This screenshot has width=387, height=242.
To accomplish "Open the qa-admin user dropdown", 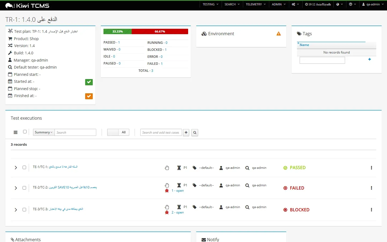I will click(373, 4).
